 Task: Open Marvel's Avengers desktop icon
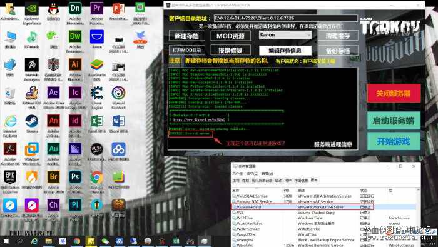[x=32, y=69]
